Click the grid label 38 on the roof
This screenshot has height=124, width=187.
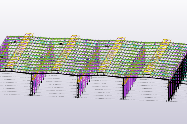coord(11,43)
